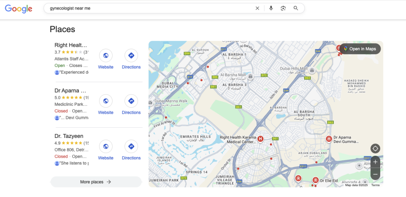The height and width of the screenshot is (197, 406).
Task: Select Right Health Karama map marker
Action: coord(260,139)
